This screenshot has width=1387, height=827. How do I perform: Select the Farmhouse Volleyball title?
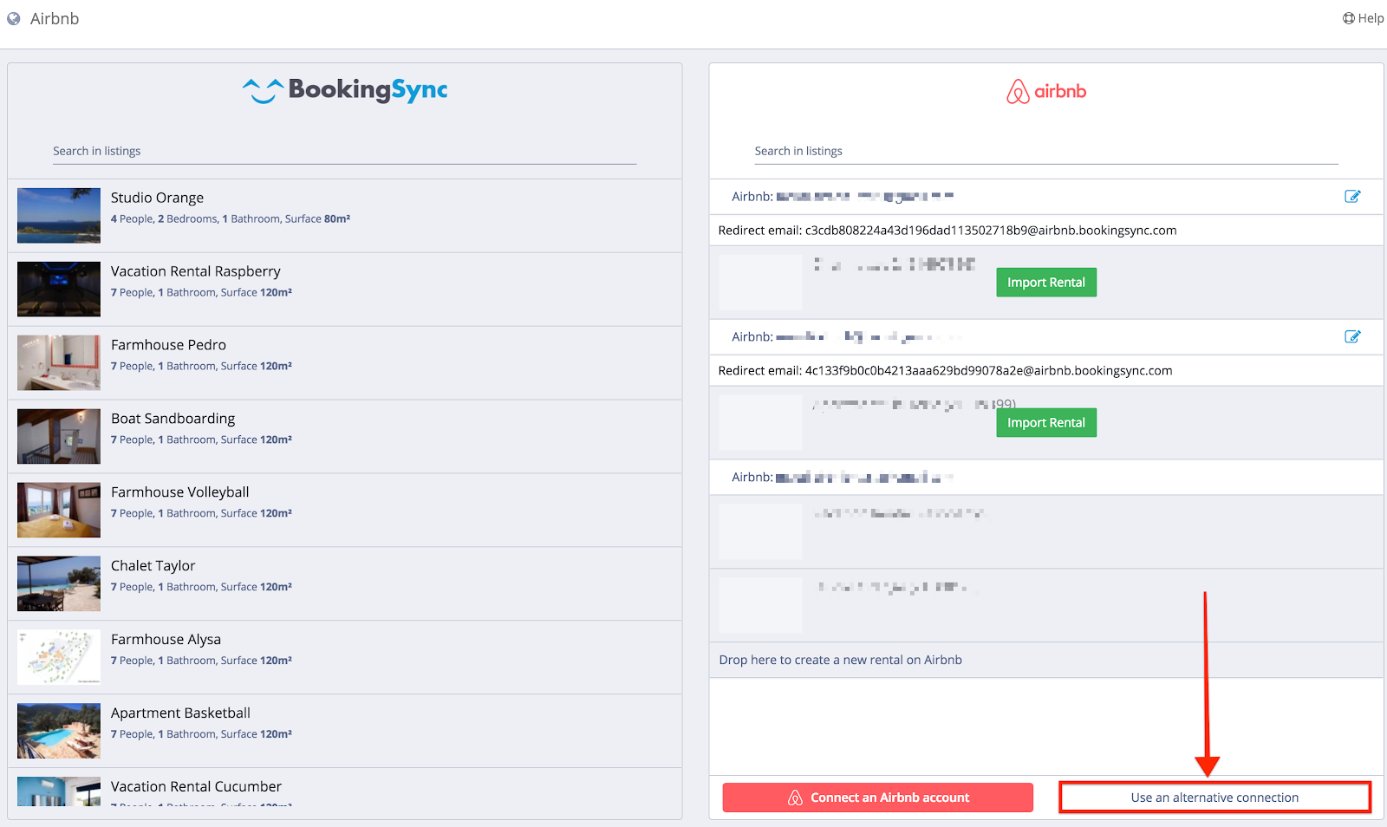click(179, 492)
